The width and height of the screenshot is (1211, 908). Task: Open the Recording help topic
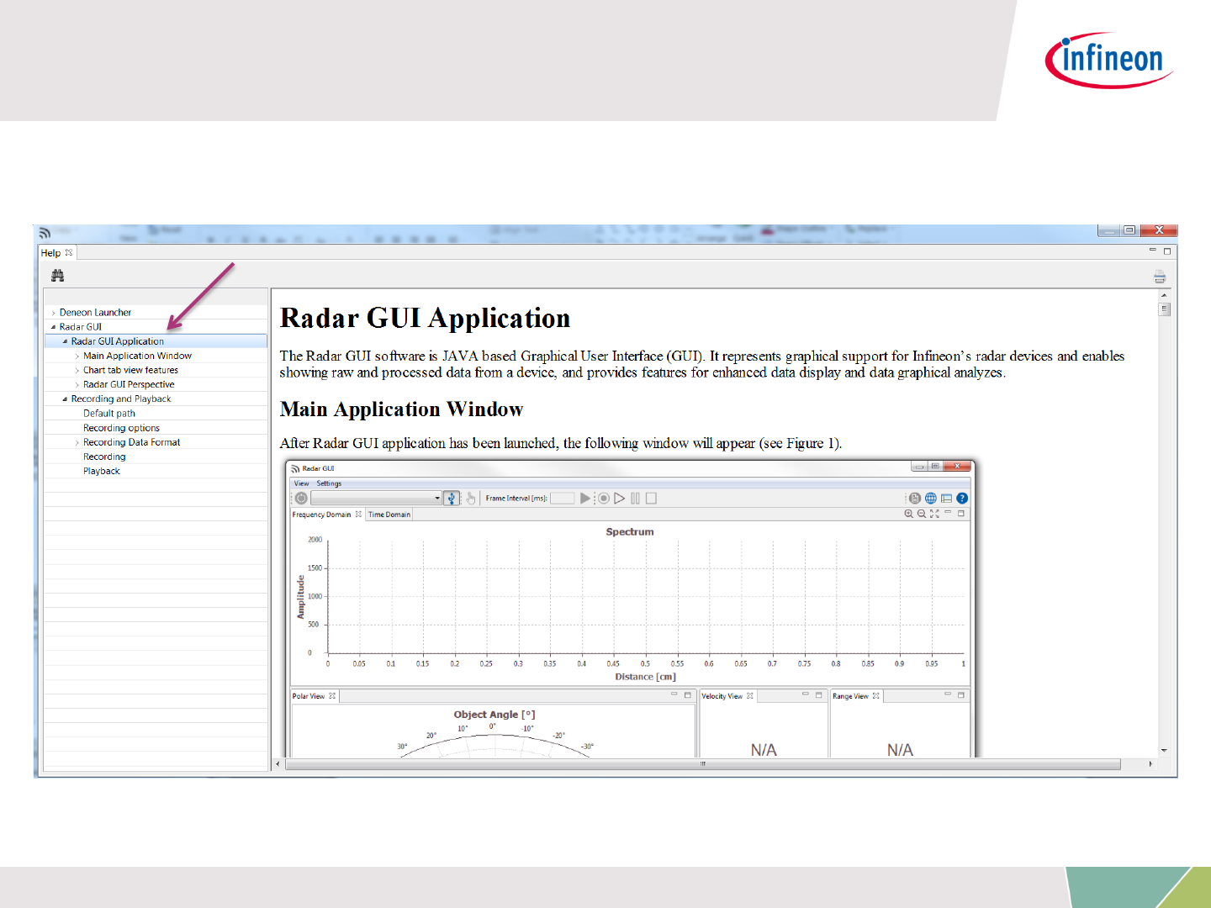tap(104, 457)
